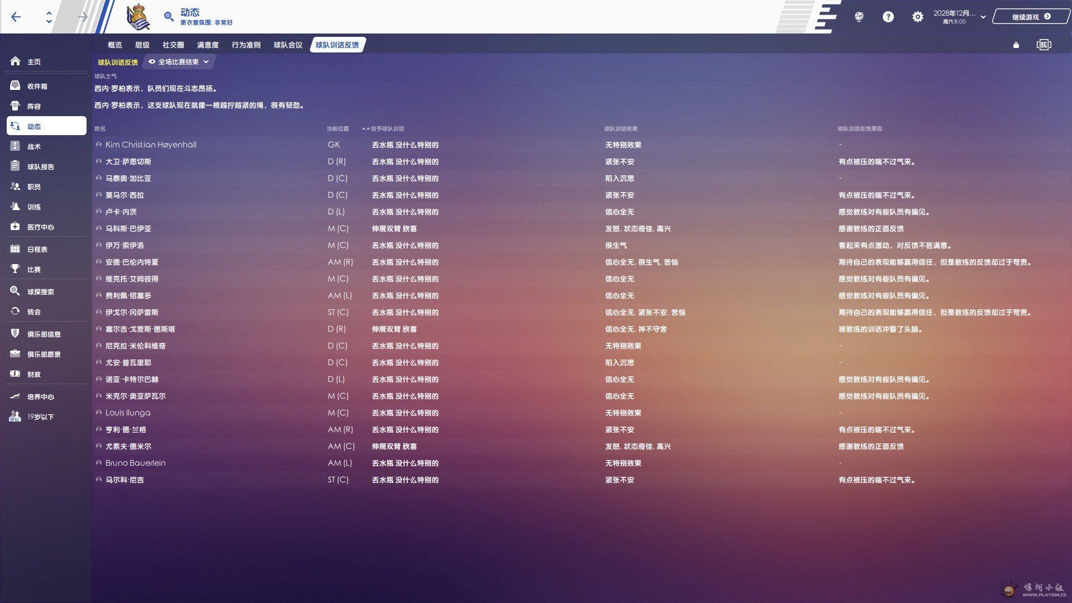Click the back arrow navigation icon
1072x603 pixels.
[x=16, y=17]
